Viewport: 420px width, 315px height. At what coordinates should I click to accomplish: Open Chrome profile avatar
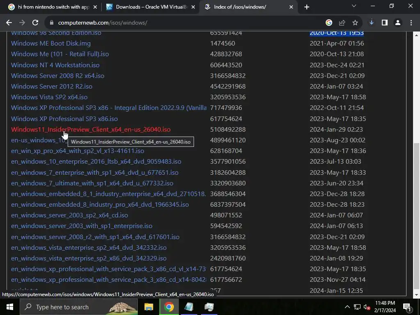(x=398, y=23)
